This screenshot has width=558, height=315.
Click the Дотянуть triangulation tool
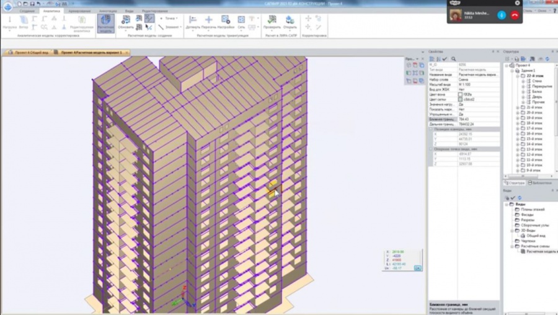[x=193, y=22]
